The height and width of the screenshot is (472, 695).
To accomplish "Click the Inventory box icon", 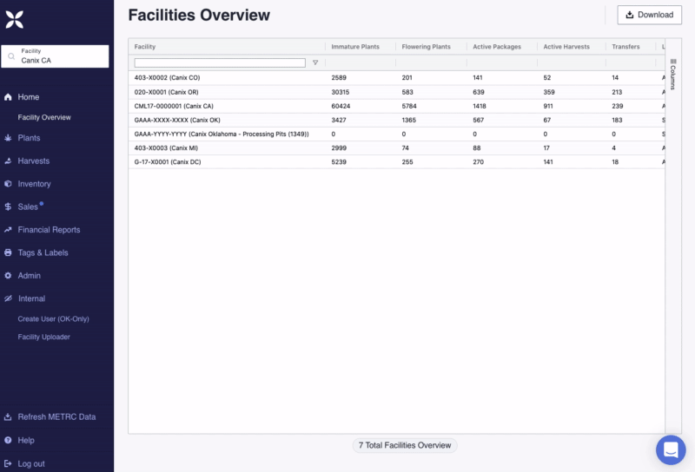I will [8, 184].
